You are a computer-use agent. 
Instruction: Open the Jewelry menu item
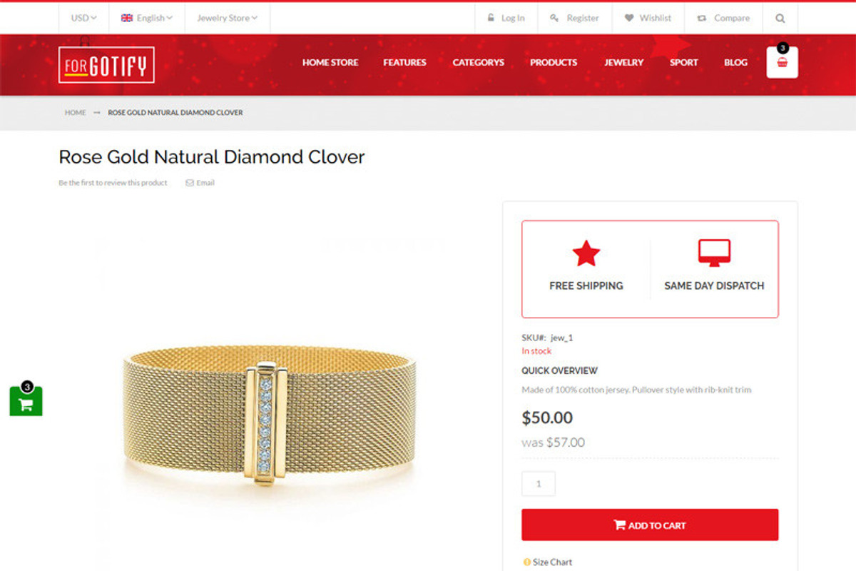[623, 63]
